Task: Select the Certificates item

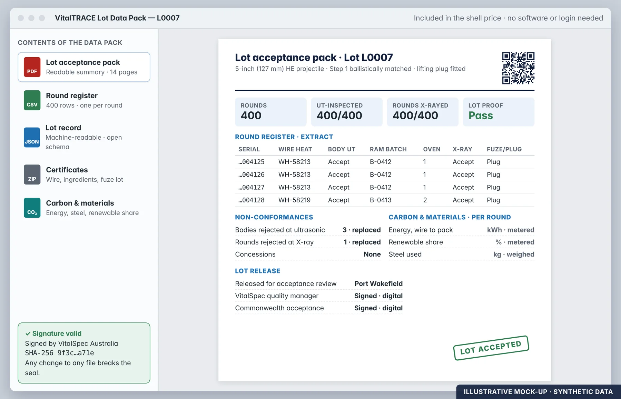Action: click(84, 174)
